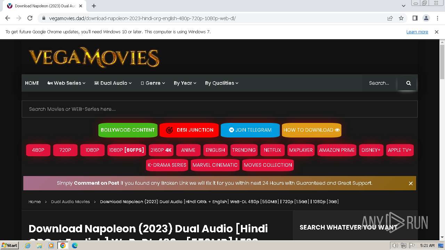
Task: Open the ENGLISH category tag
Action: (x=216, y=150)
